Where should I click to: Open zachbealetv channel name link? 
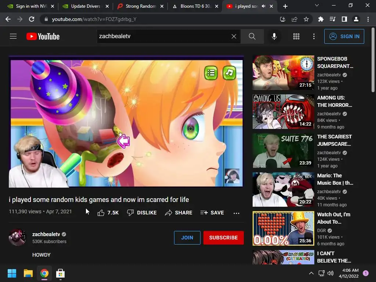click(x=46, y=234)
